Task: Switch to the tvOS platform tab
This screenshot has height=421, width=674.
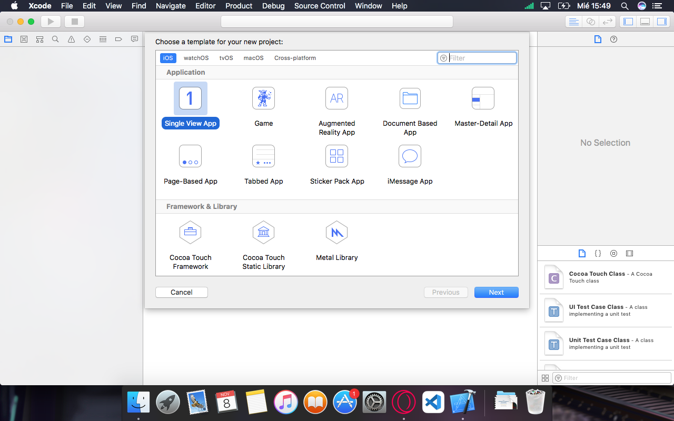Action: pyautogui.click(x=226, y=58)
